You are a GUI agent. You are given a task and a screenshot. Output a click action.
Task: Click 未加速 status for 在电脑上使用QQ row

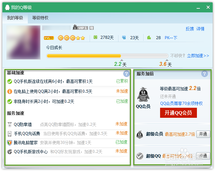(122, 91)
